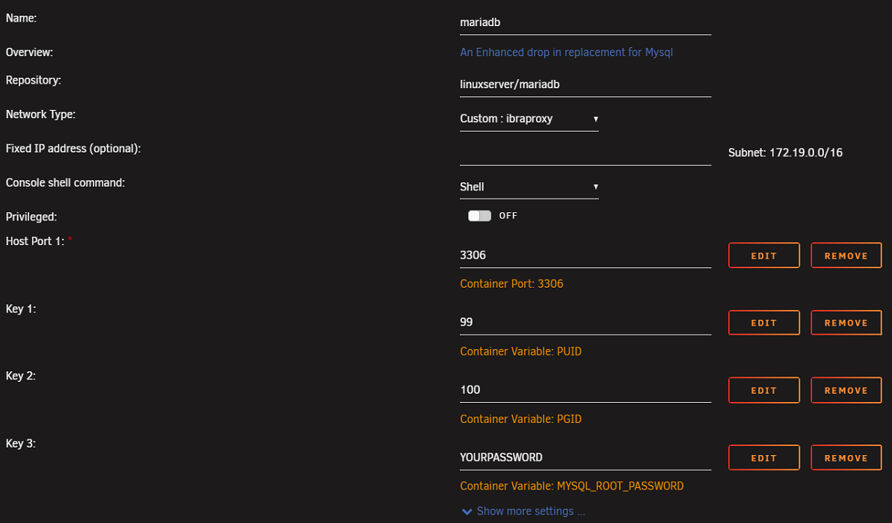This screenshot has height=523, width=892.
Task: Click the Key 3 field showing YOURPASSWORD
Action: (585, 457)
